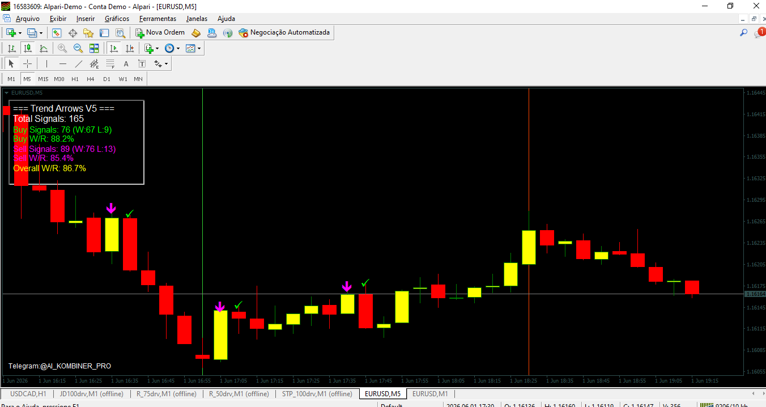766x407 pixels.
Task: Open the Ajuda menu
Action: [226, 19]
